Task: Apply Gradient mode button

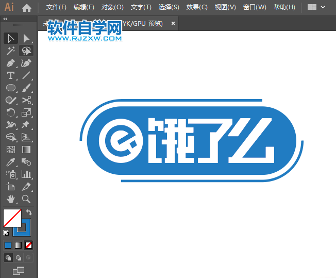Action: [19, 245]
